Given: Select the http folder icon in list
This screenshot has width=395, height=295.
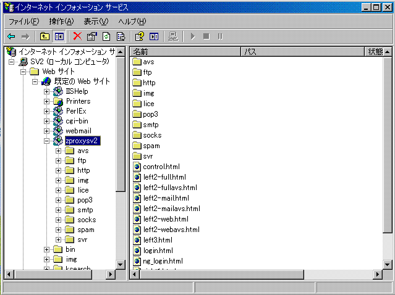Looking at the screenshot, I should (137, 83).
